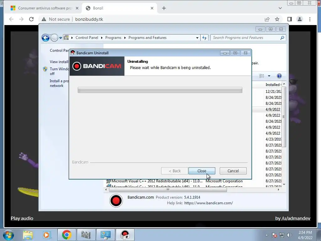Viewport: 321px width, 241px height.
Task: Share this page using Chrome share icon
Action: [267, 19]
